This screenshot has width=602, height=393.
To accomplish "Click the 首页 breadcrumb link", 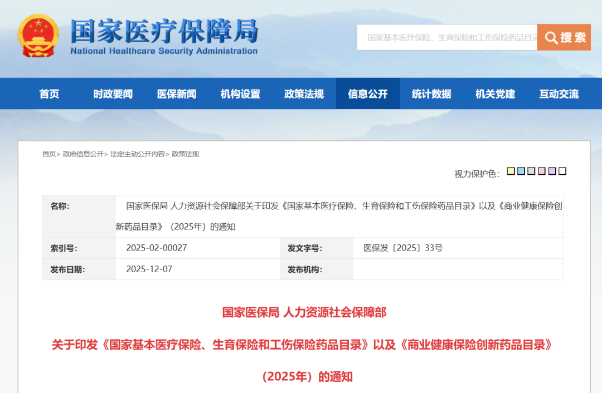I will (48, 155).
